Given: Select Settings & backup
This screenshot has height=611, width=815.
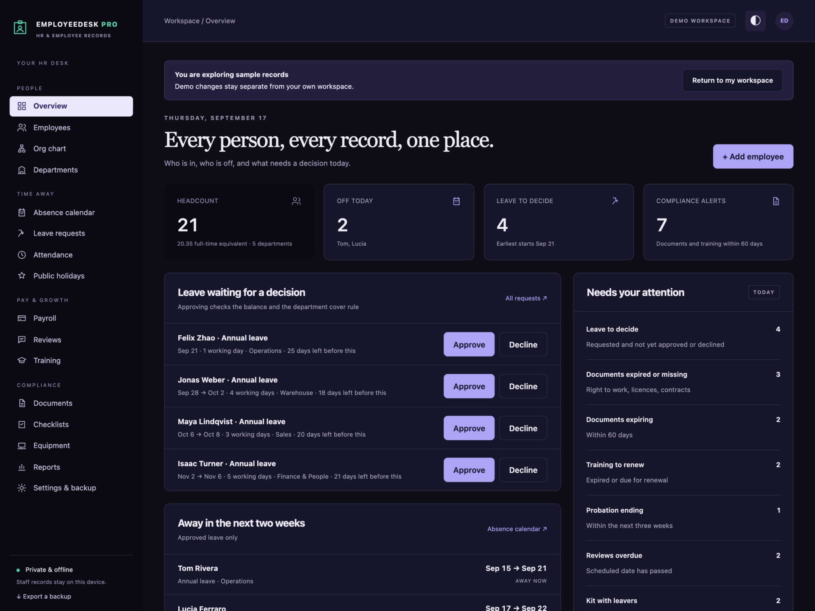Looking at the screenshot, I should [71, 488].
